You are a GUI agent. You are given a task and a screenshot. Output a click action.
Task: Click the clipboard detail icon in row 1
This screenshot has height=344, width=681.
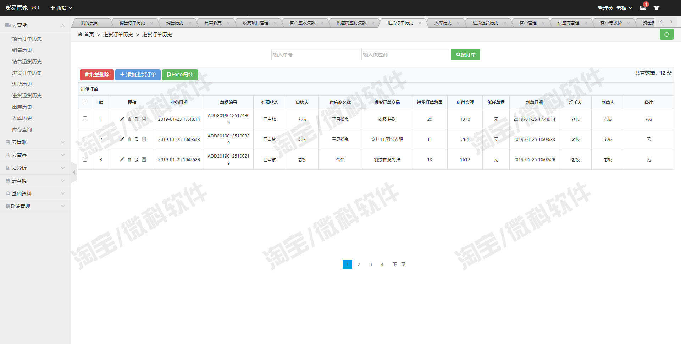[144, 119]
